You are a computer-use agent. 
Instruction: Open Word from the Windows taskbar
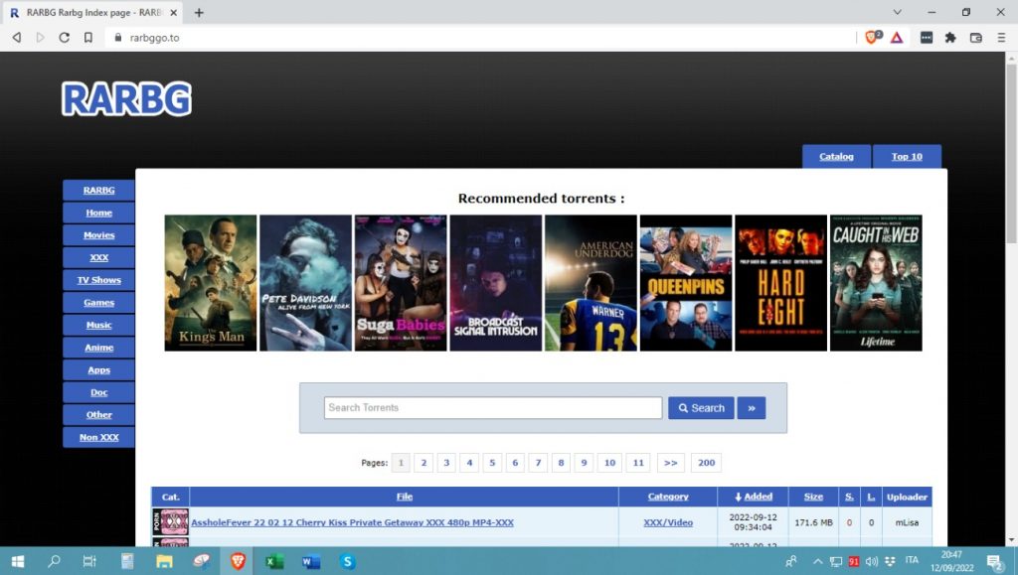pyautogui.click(x=311, y=561)
